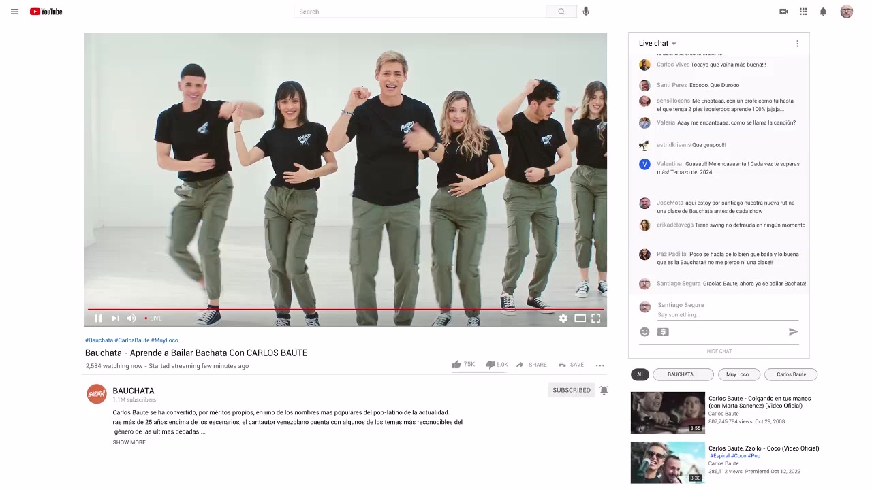Start voice search with microphone
The width and height of the screenshot is (872, 490).
[x=586, y=12]
